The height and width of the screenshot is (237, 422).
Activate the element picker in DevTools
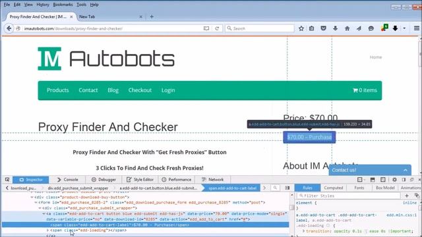point(7,180)
